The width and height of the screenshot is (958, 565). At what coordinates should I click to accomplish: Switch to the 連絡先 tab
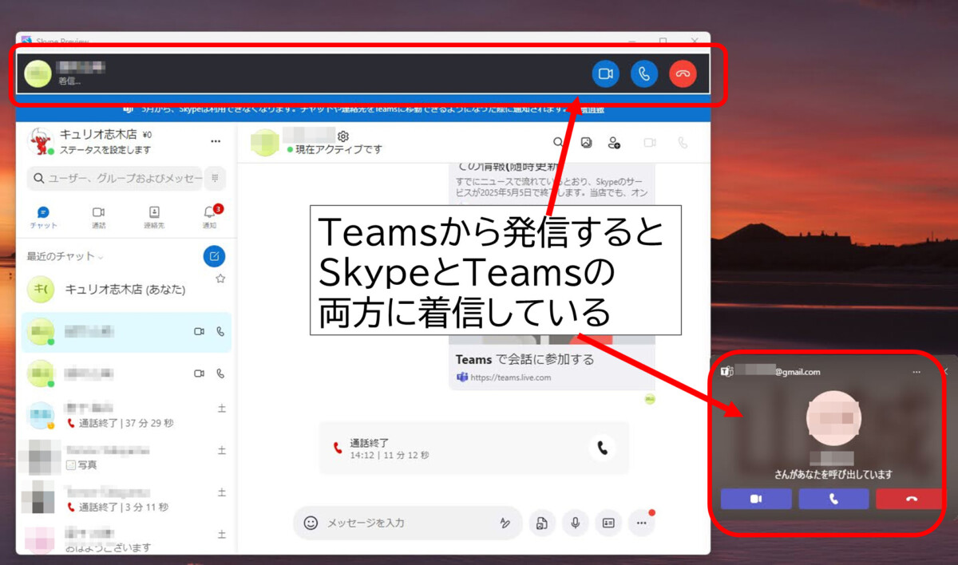pyautogui.click(x=154, y=217)
